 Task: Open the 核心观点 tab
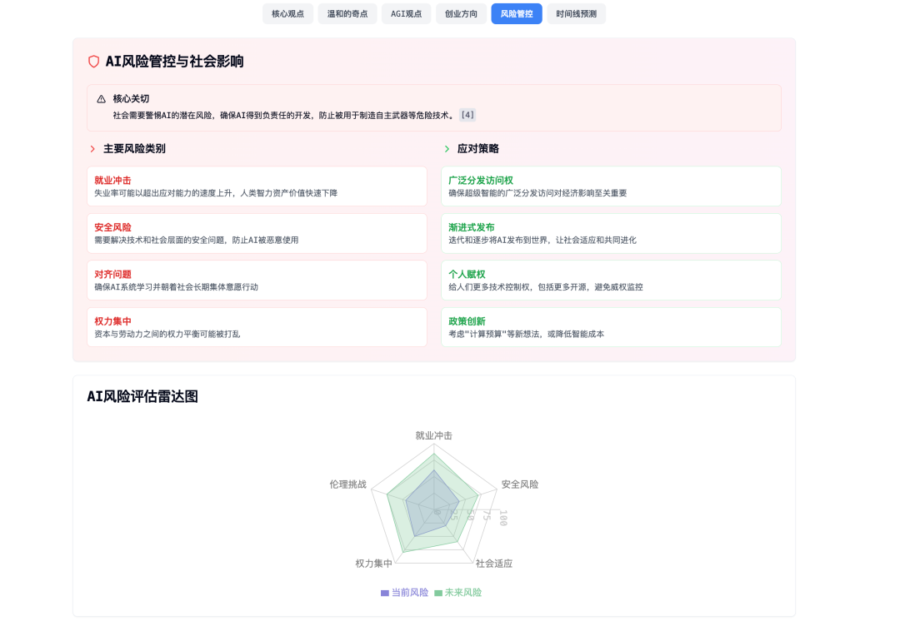click(287, 13)
